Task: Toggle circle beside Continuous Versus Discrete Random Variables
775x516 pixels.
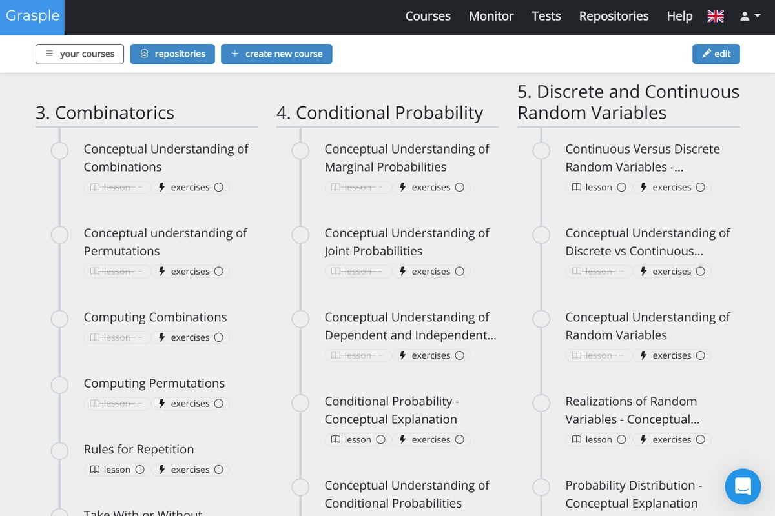Action: [541, 151]
